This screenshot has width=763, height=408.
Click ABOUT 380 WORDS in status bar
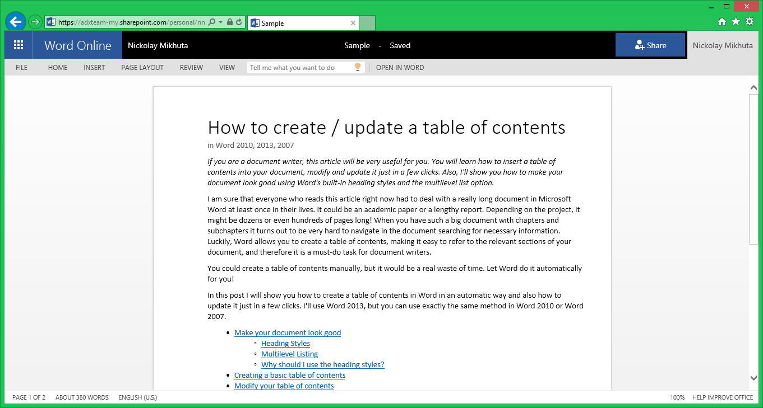pos(82,397)
